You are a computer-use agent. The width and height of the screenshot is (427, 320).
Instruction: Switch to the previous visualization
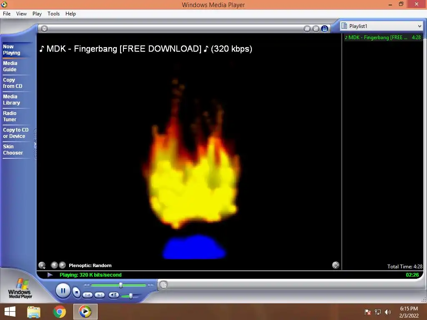pyautogui.click(x=54, y=265)
